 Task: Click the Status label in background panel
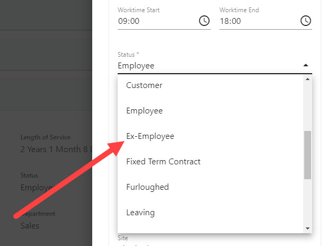(29, 175)
